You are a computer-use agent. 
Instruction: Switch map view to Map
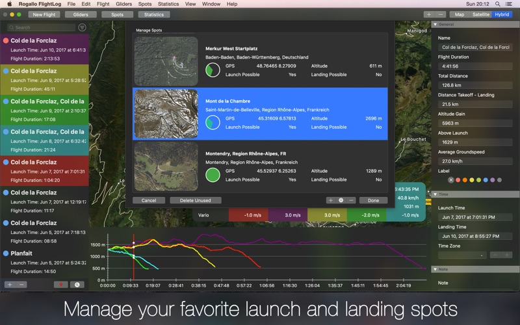(x=460, y=14)
